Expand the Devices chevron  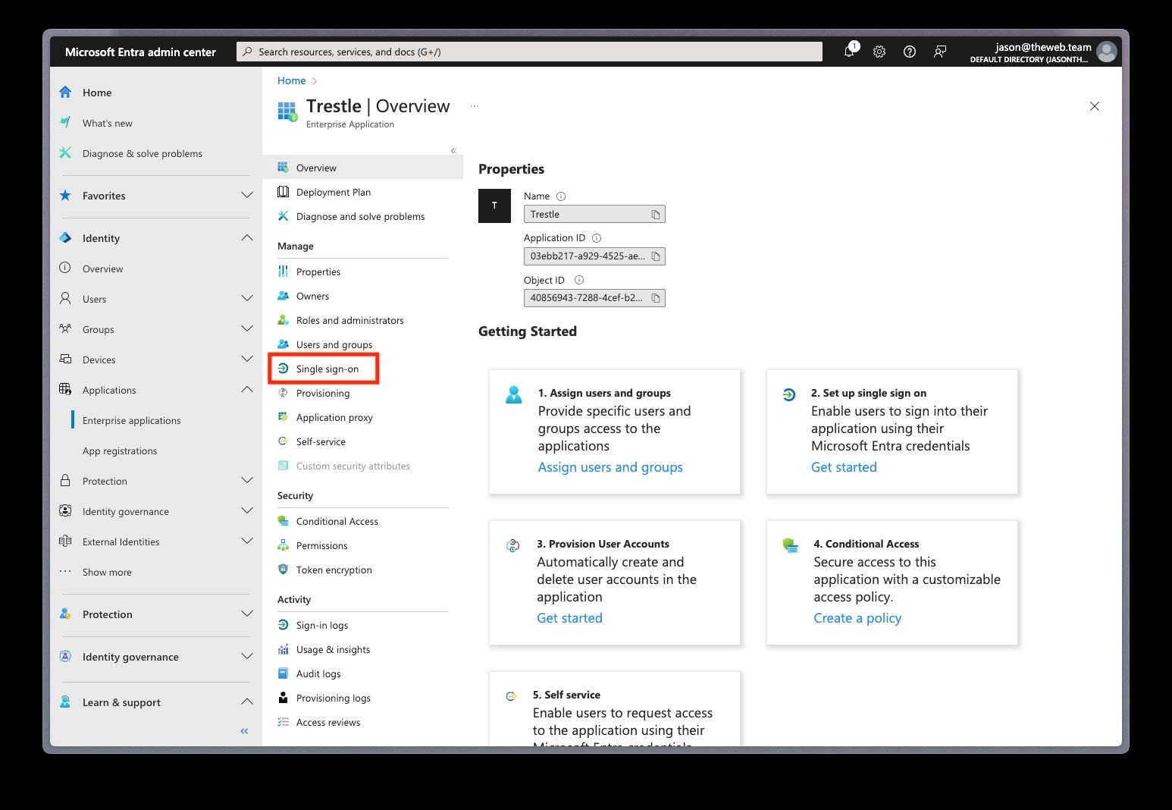pos(246,359)
